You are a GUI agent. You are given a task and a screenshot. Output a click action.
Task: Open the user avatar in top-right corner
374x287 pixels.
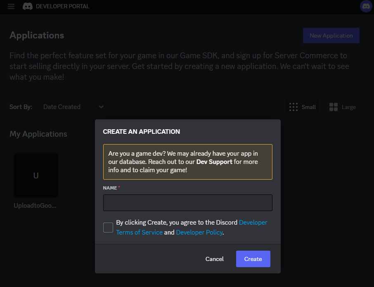(x=366, y=6)
